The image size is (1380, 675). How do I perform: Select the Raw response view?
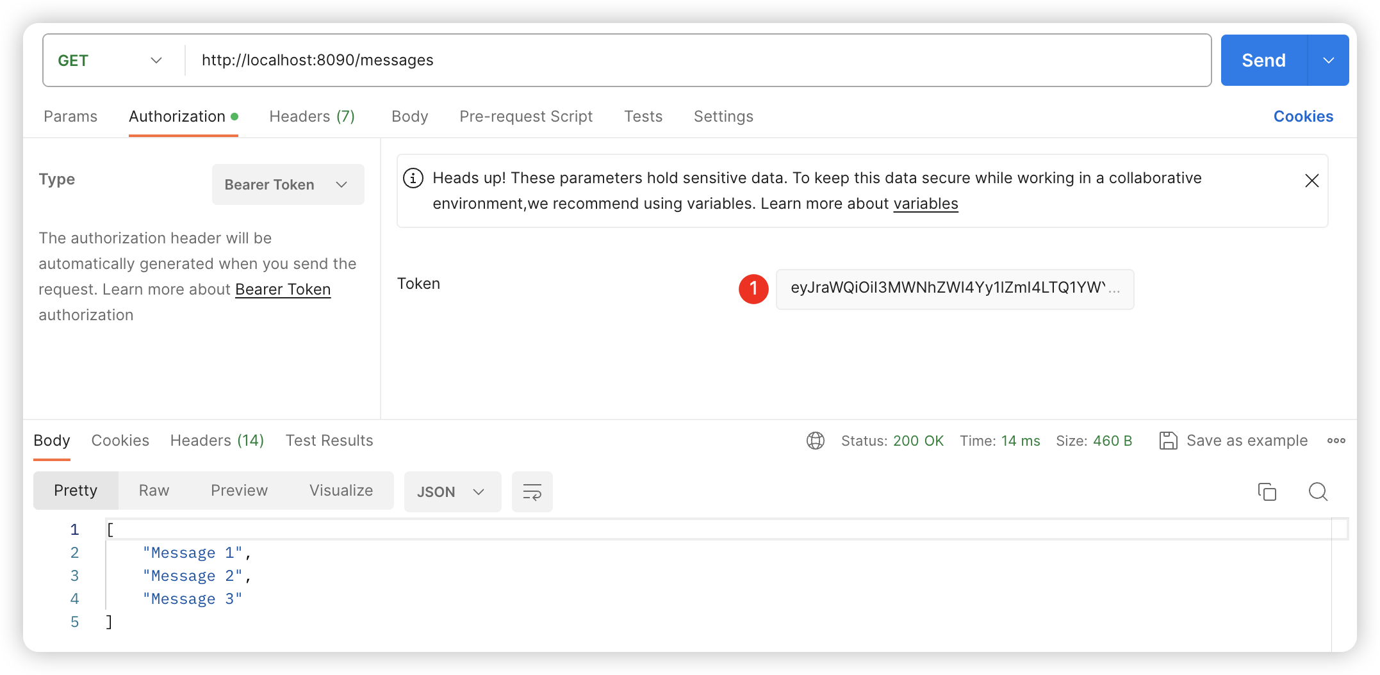point(154,491)
